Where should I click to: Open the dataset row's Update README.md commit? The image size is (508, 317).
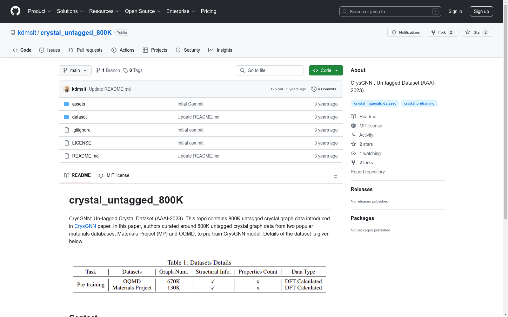tap(198, 117)
